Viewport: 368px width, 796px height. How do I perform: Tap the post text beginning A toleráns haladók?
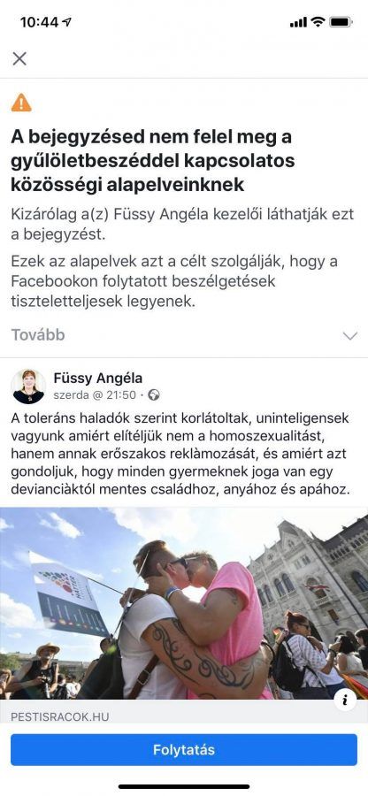pos(180,455)
